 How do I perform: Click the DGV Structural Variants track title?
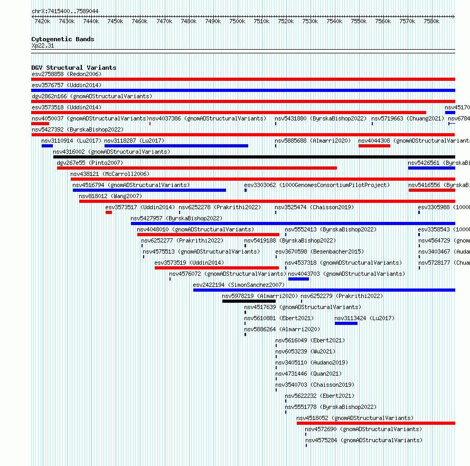74,68
